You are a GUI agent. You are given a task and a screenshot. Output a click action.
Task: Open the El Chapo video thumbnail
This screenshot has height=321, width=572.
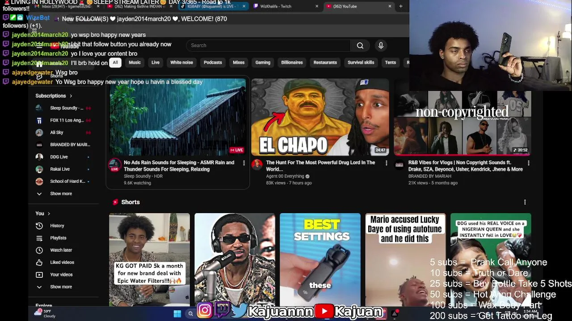(320, 117)
